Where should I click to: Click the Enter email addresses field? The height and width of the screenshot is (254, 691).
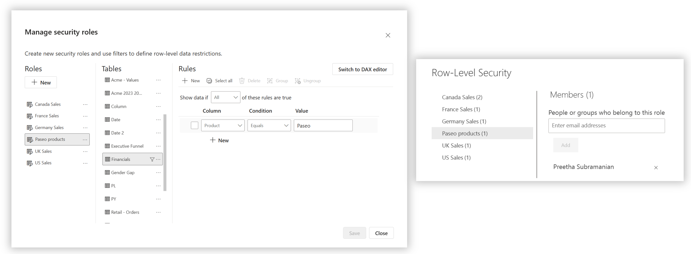click(x=606, y=126)
